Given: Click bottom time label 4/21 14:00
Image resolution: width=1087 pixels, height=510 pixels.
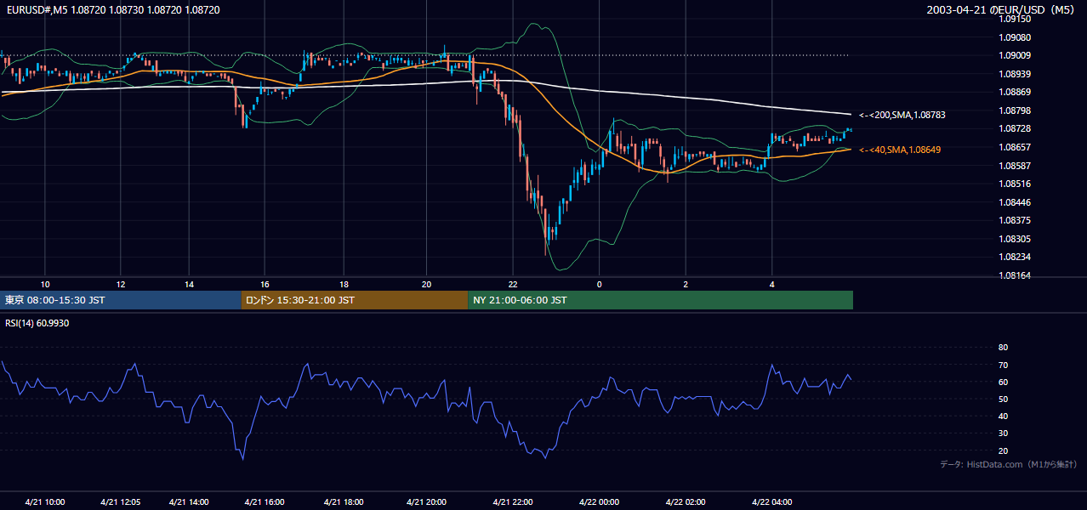Looking at the screenshot, I should [x=190, y=501].
